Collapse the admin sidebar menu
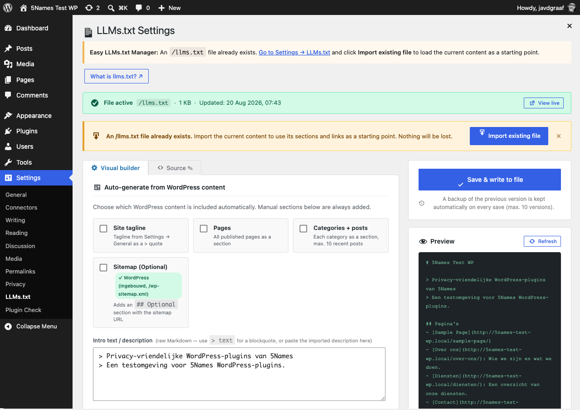Screen dimensions: 580x410 point(36,326)
